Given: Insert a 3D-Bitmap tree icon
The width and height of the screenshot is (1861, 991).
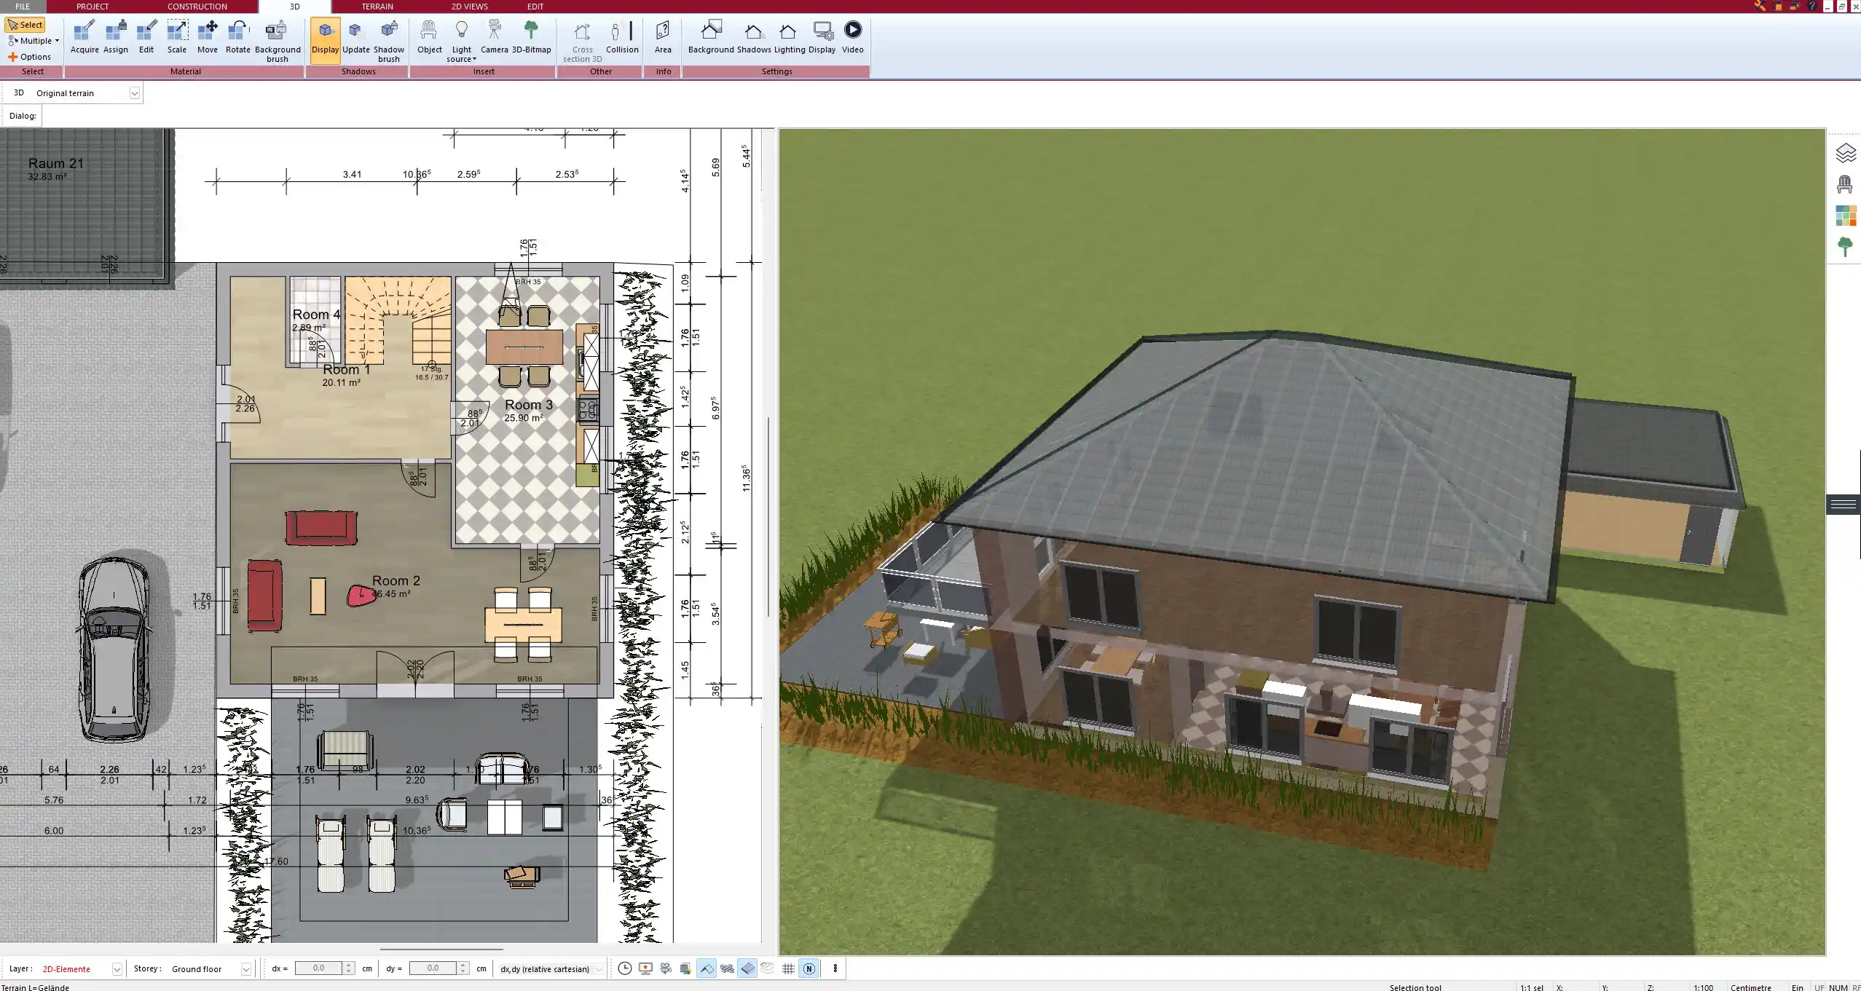Looking at the screenshot, I should pos(531,37).
